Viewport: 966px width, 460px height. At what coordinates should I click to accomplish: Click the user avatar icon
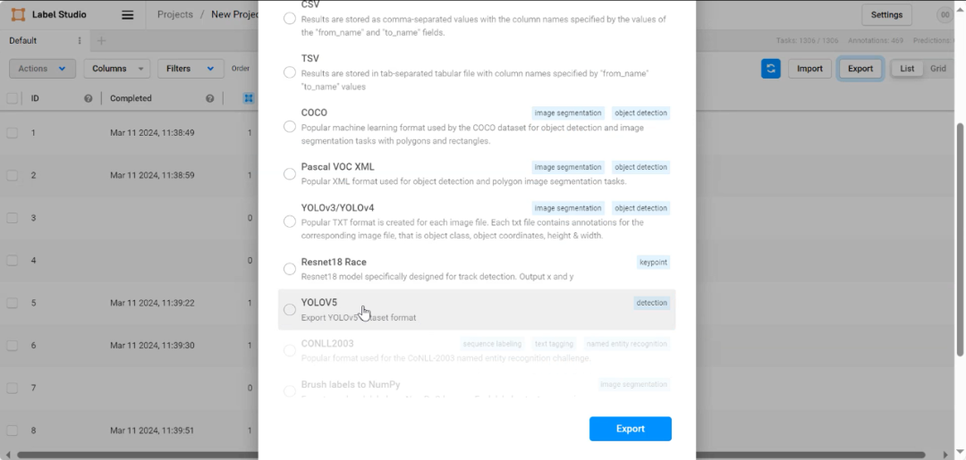[945, 14]
